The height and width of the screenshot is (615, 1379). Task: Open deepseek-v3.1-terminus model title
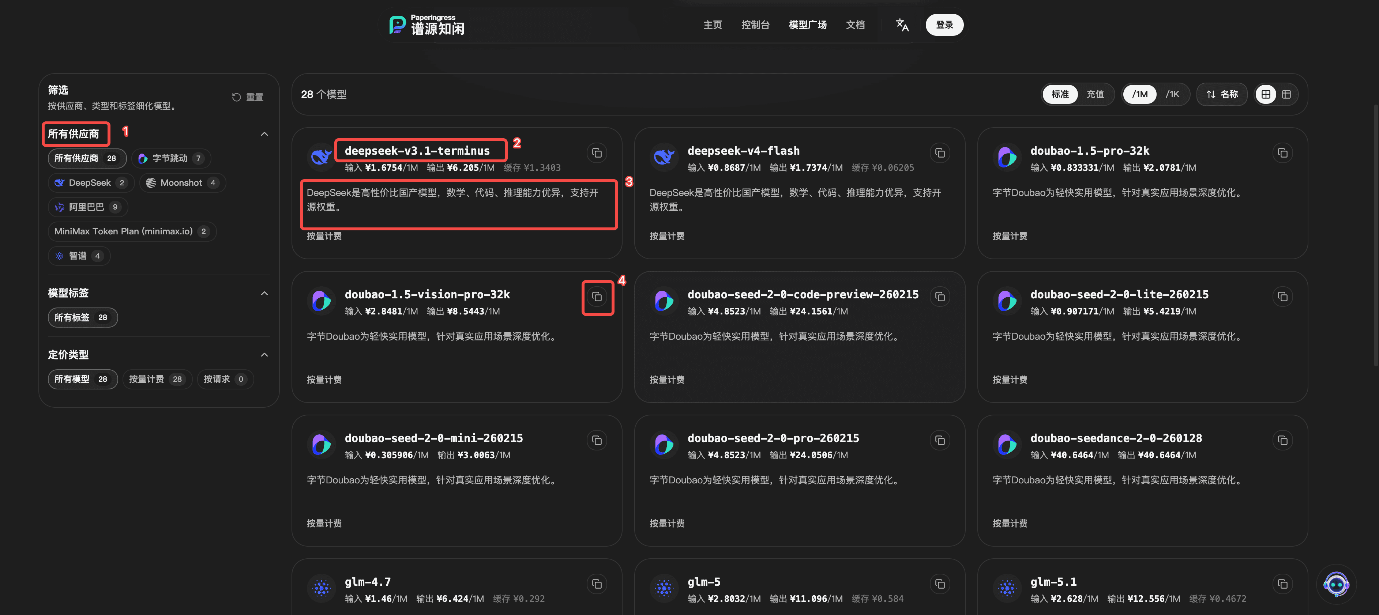pyautogui.click(x=417, y=150)
